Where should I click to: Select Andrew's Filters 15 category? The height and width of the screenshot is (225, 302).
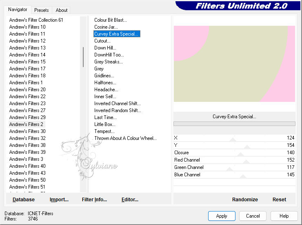[27, 62]
